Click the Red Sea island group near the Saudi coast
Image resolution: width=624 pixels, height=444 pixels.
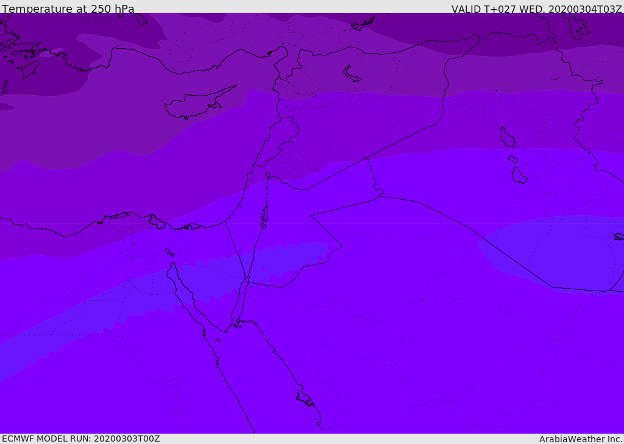pyautogui.click(x=306, y=399)
